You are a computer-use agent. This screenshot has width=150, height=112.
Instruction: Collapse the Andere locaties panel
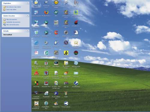[28, 16]
